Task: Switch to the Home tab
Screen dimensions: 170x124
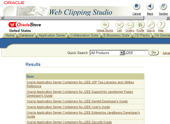Action: click(10, 36)
